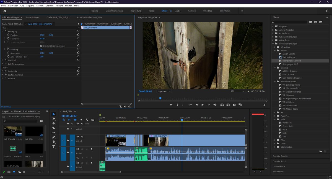The image size is (332, 179).
Task: Open the Sequenz menu
Action: point(30,6)
